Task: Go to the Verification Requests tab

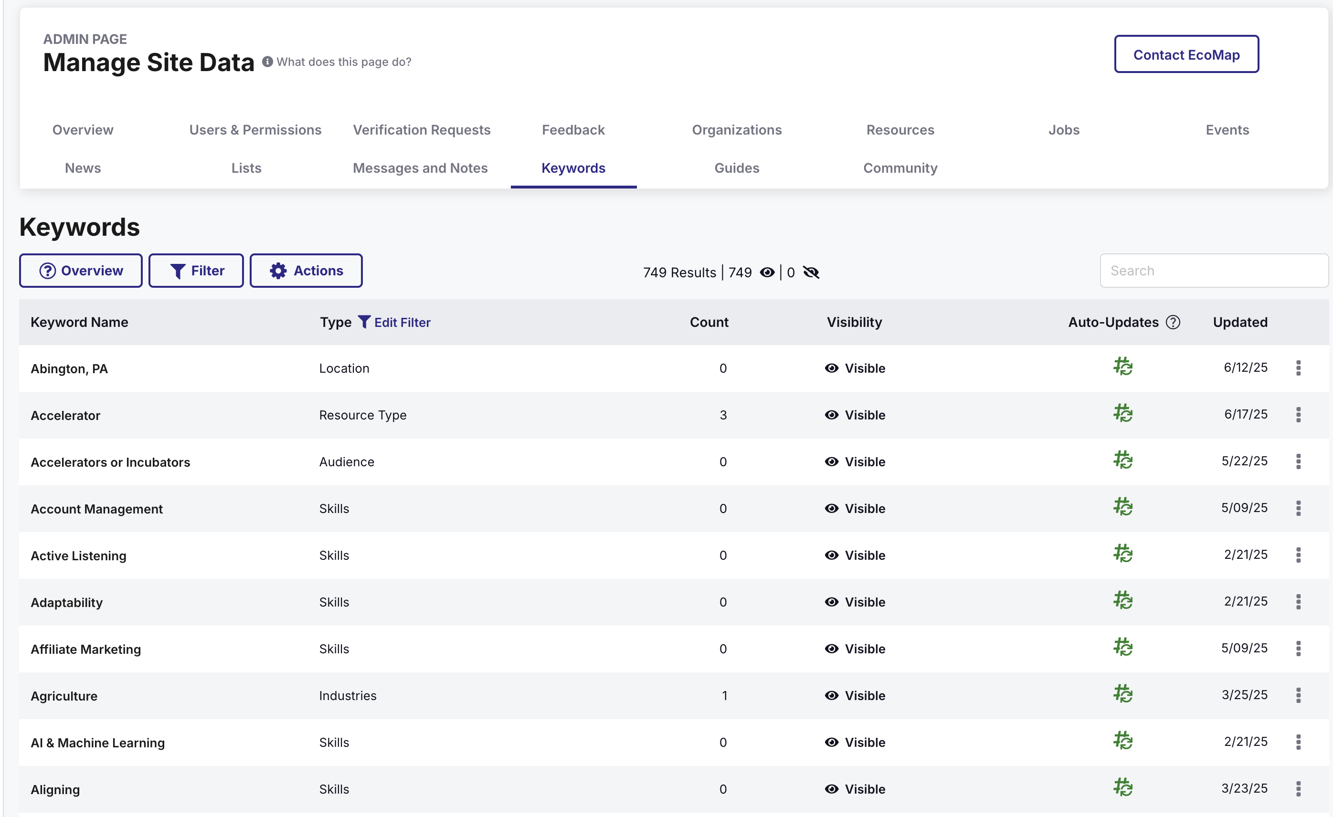Action: [422, 130]
